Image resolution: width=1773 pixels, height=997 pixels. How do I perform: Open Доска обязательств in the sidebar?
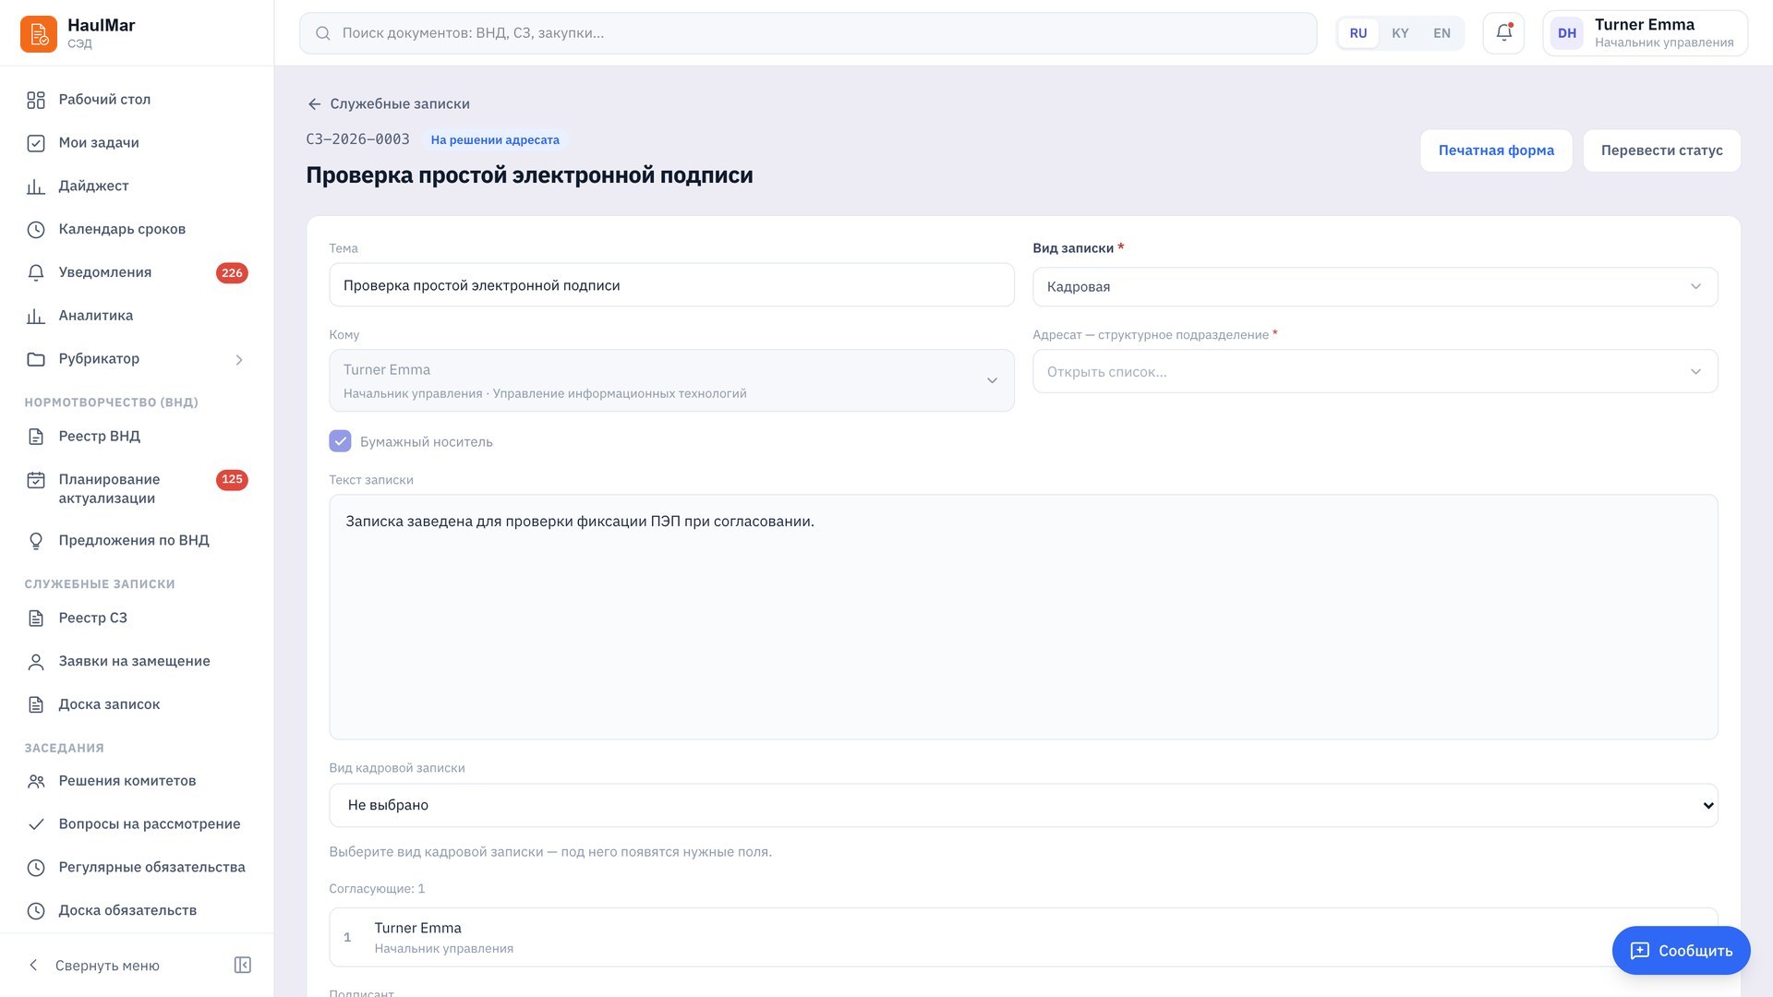point(137,911)
